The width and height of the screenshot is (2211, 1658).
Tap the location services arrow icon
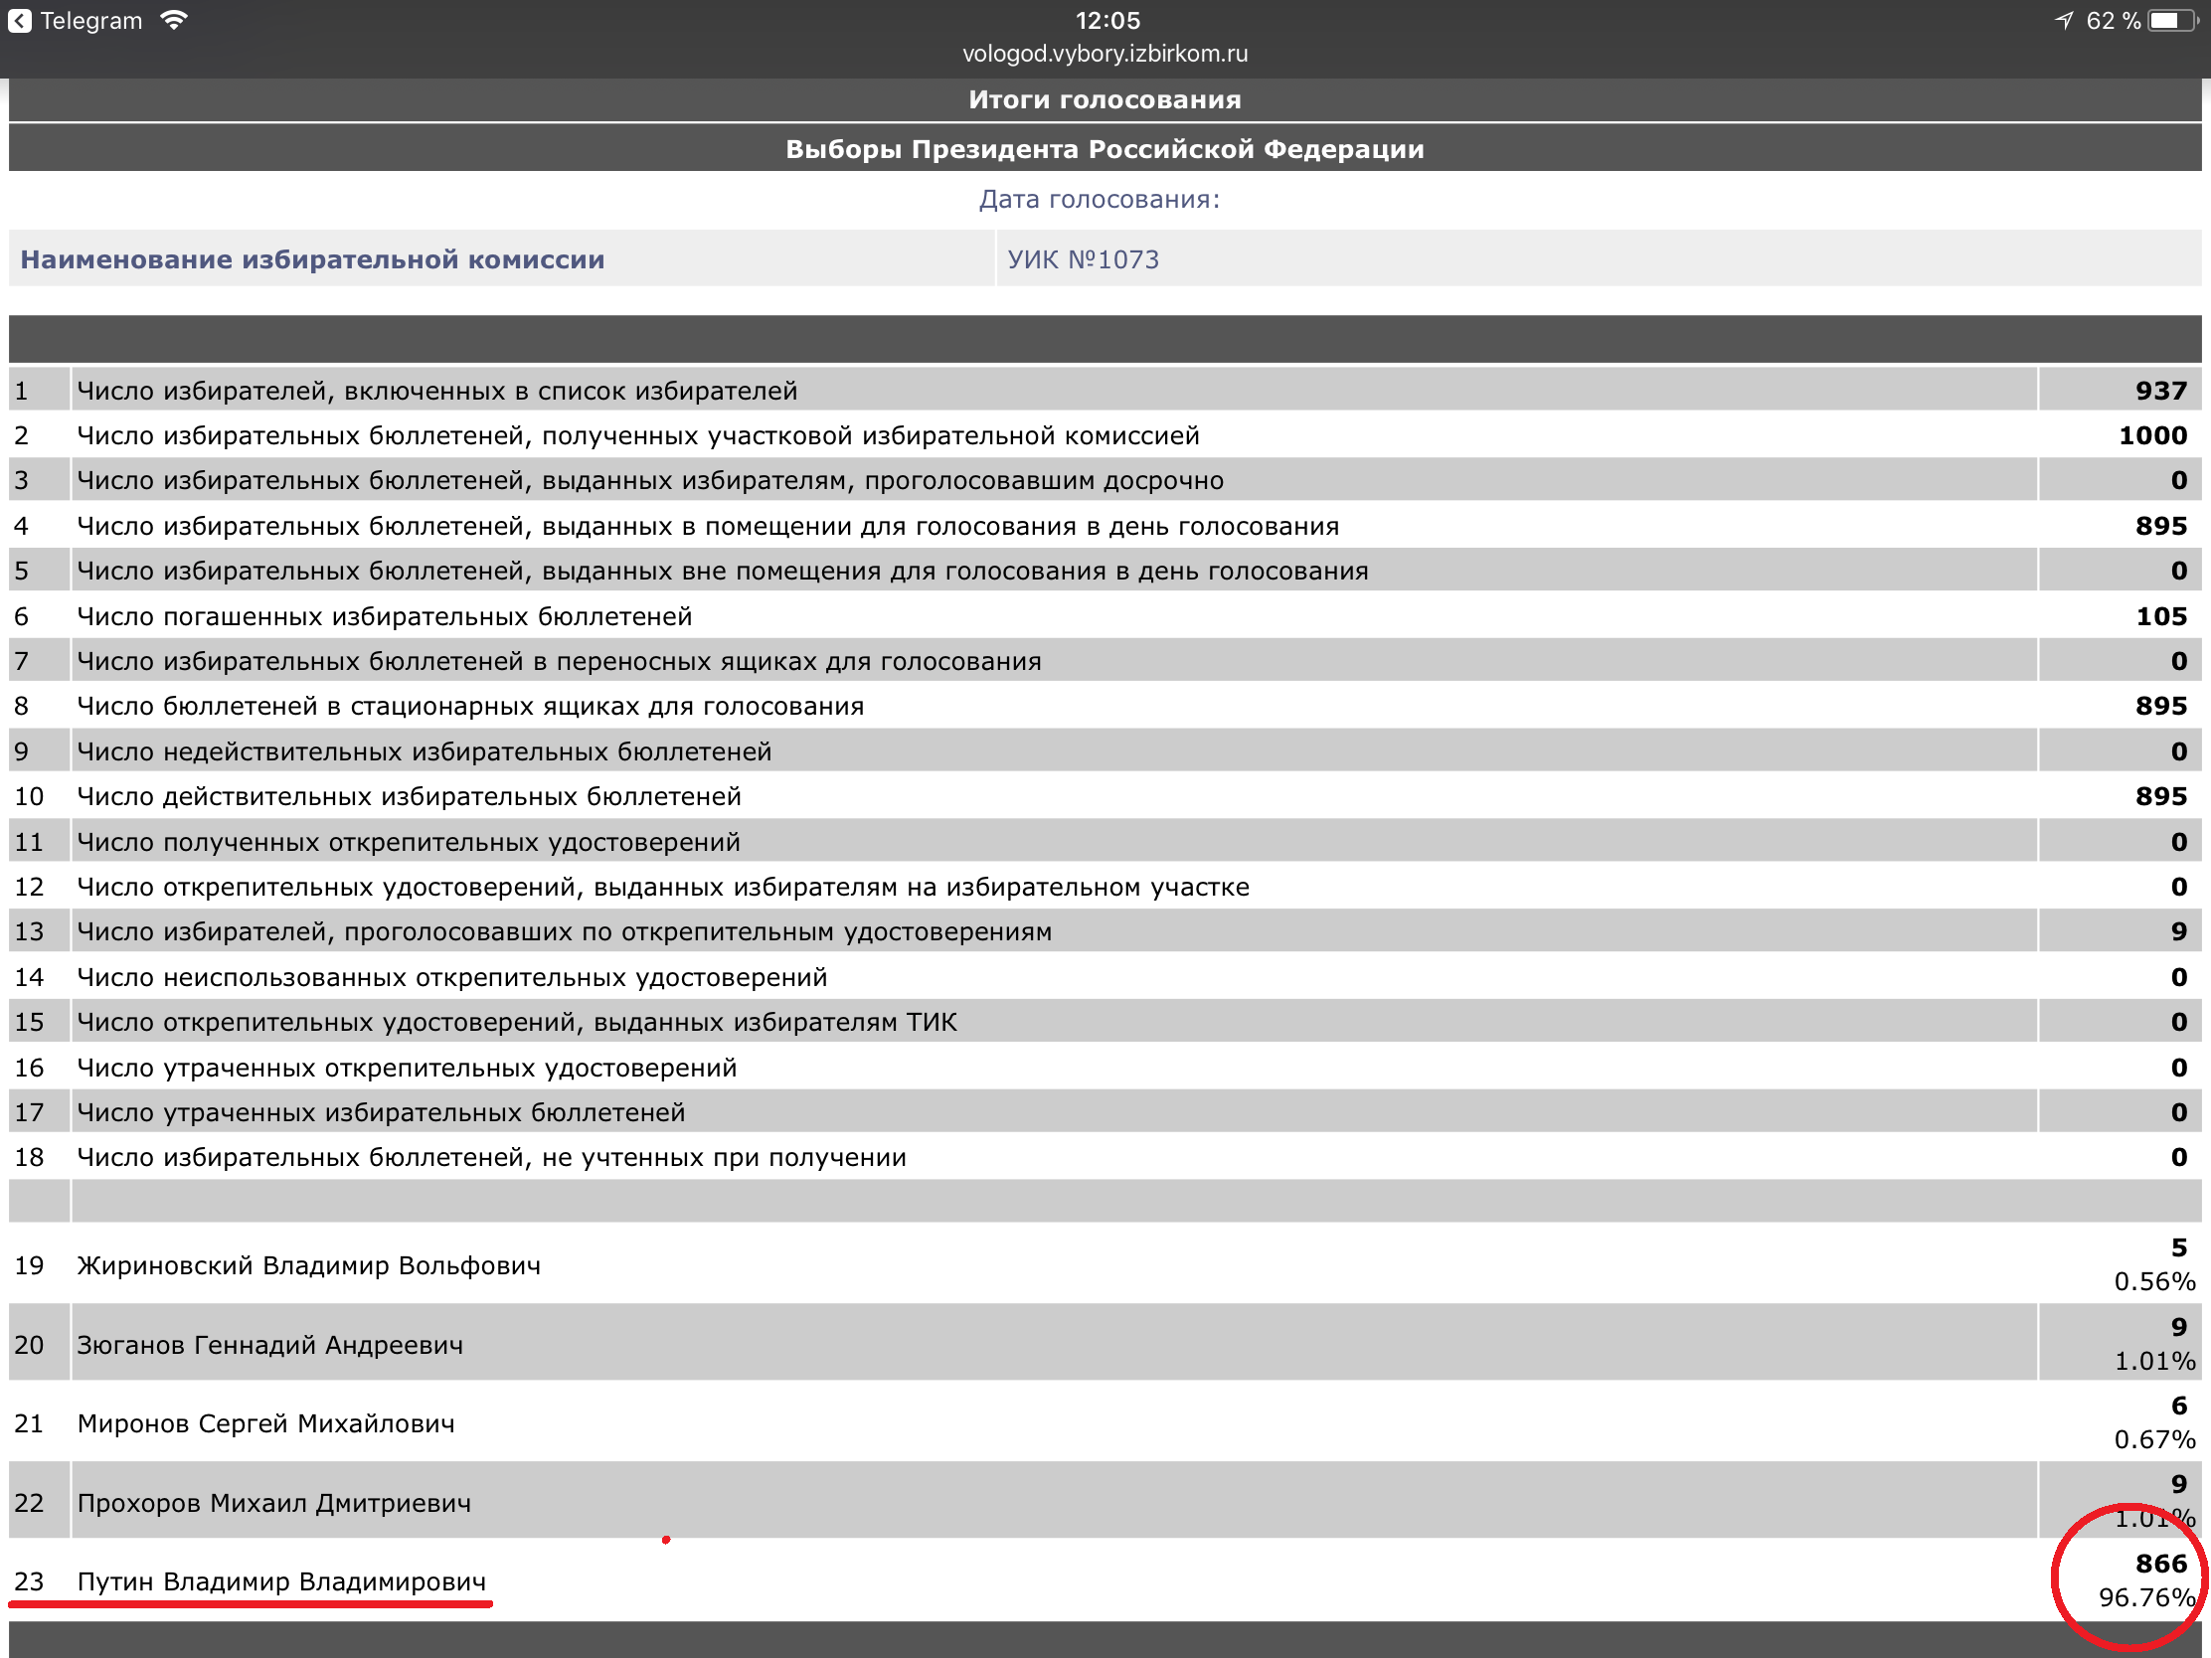(2064, 21)
